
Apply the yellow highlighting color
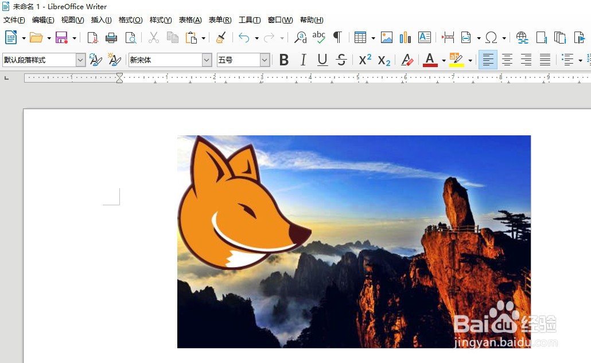point(456,60)
